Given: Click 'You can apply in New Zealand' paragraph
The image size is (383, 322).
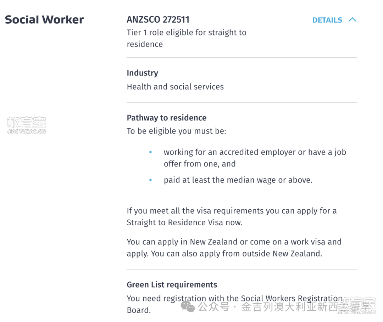Looking at the screenshot, I should pos(234,248).
